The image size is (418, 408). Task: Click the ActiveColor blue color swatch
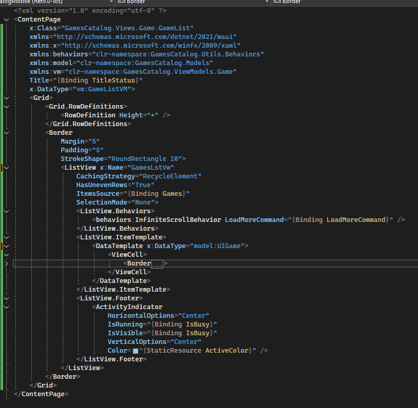point(136,351)
